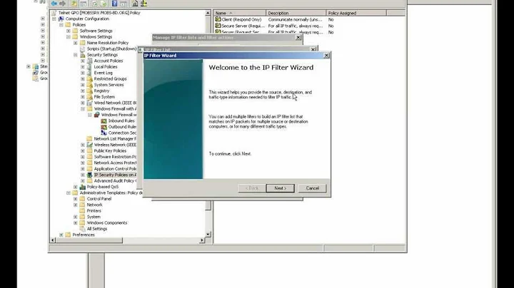Select System under Administrative Templates
The height and width of the screenshot is (288, 514).
(x=94, y=217)
